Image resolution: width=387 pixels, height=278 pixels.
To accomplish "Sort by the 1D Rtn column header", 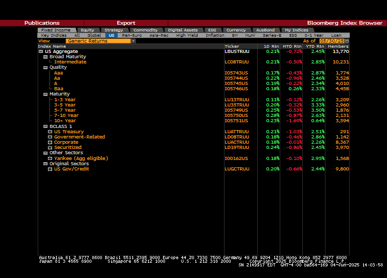I will [x=271, y=46].
